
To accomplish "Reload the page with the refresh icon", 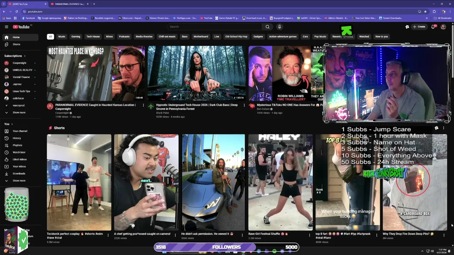I will pyautogui.click(x=16, y=11).
